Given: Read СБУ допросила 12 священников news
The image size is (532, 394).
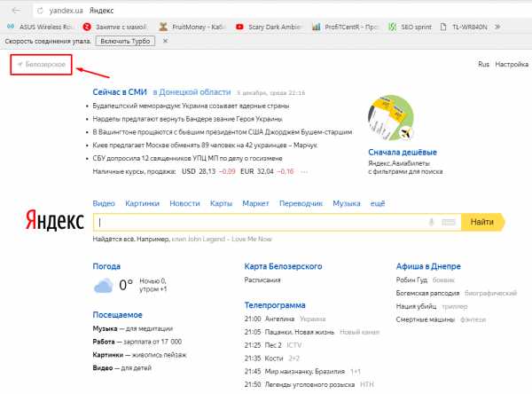Looking at the screenshot, I should coord(187,158).
